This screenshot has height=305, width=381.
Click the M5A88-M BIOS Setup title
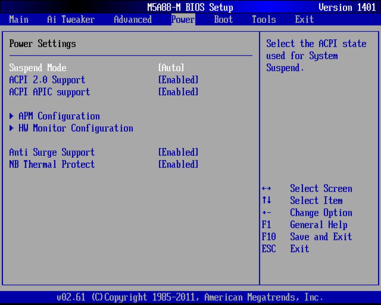(x=190, y=7)
